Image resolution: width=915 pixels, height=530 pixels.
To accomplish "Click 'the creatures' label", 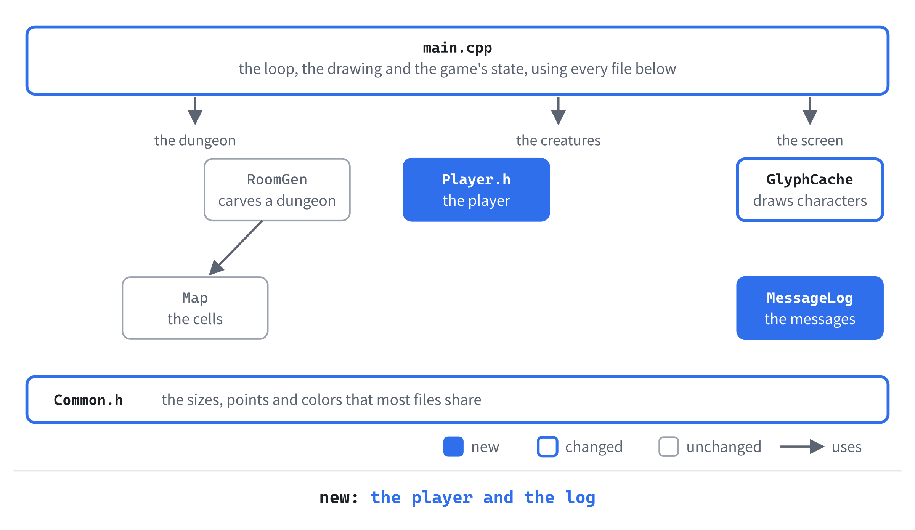I will [559, 141].
